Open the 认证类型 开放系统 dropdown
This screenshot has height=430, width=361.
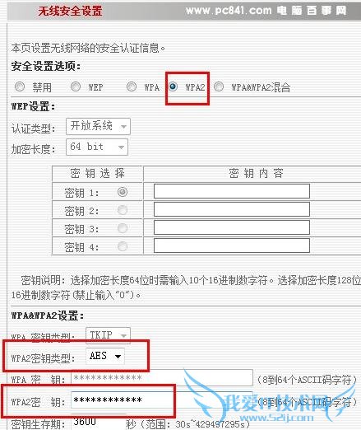[98, 126]
